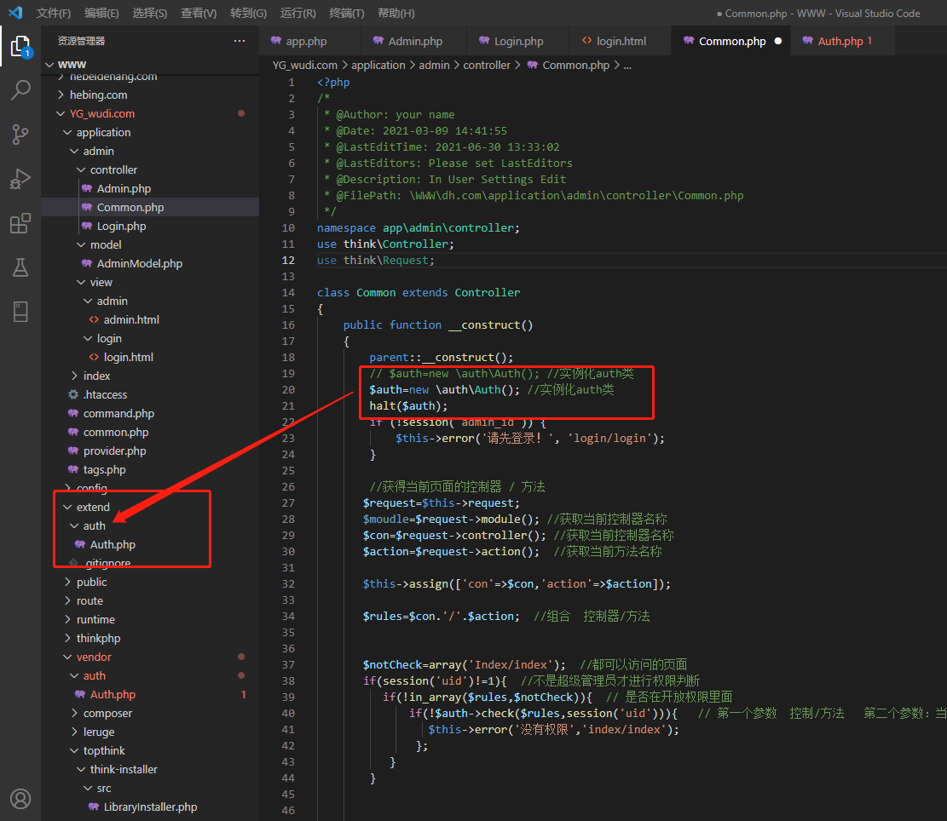947x821 pixels.
Task: Open the Explorer panel more actions ellipsis
Action: click(x=240, y=41)
